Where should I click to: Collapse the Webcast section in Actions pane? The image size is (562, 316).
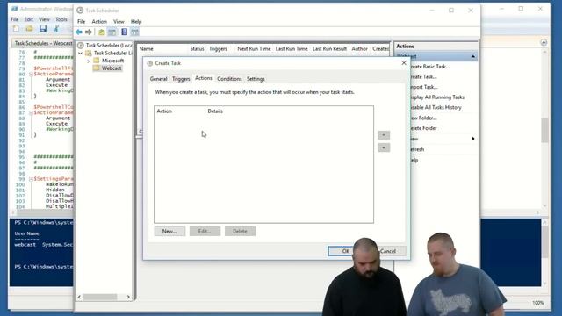click(472, 56)
